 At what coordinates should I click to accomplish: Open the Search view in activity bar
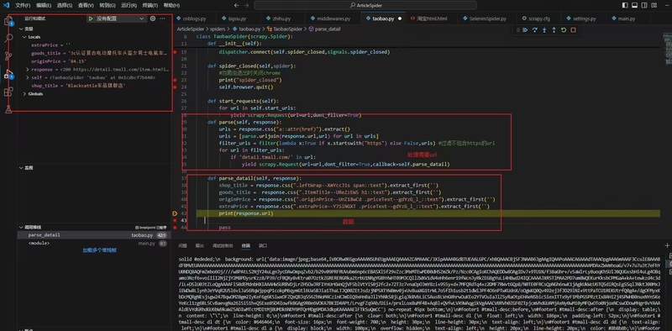8,38
